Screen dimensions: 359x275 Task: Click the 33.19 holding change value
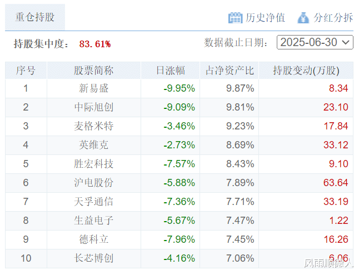tap(336, 202)
